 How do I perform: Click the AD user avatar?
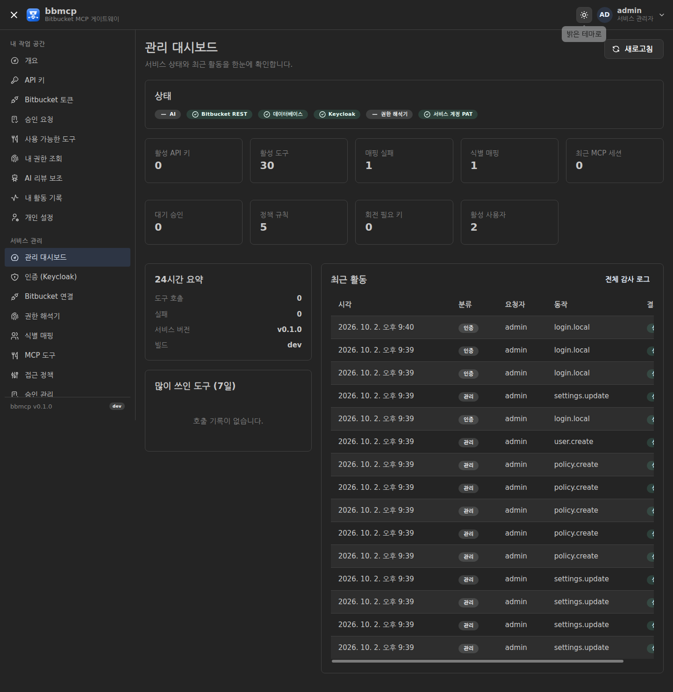tap(605, 15)
